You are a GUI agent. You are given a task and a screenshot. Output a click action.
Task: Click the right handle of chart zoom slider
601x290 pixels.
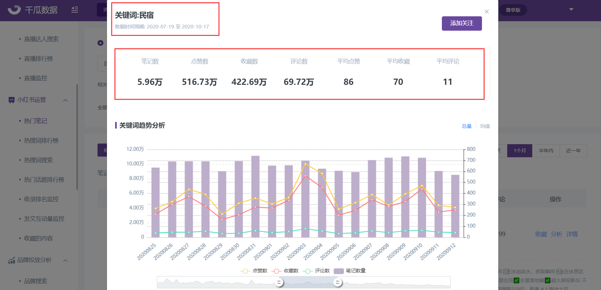tap(338, 282)
